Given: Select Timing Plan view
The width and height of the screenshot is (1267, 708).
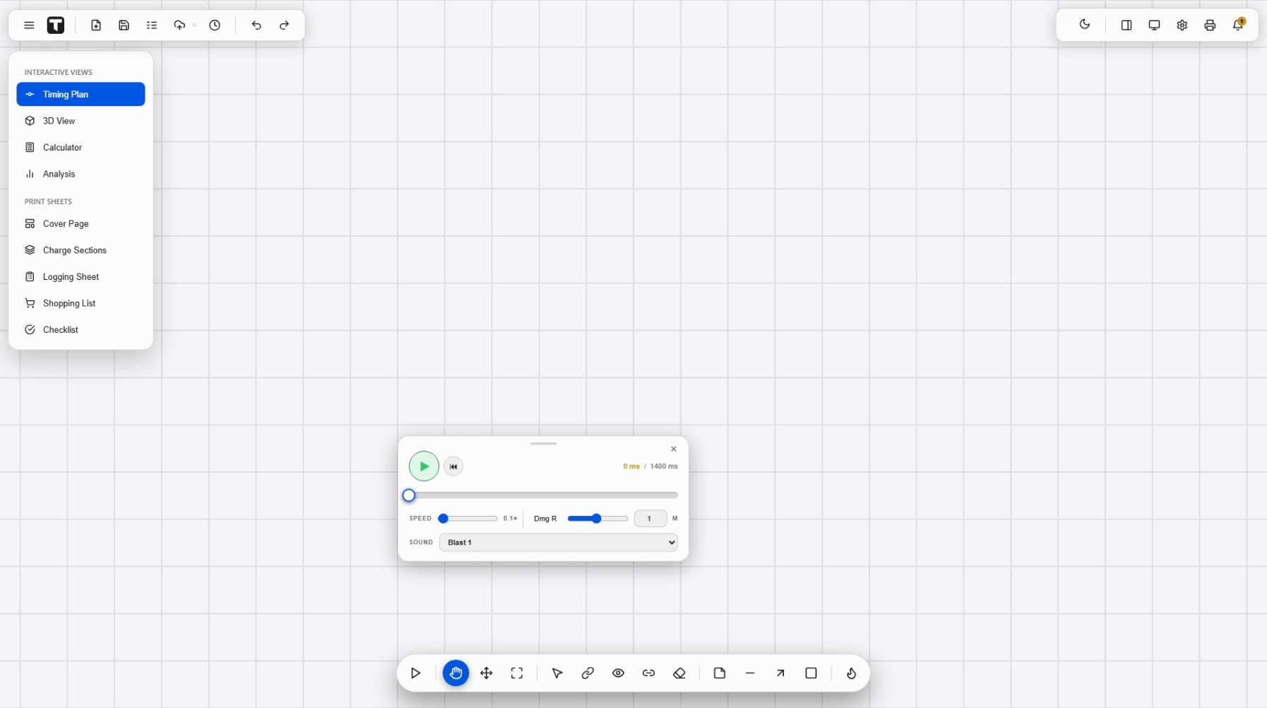Looking at the screenshot, I should 81,94.
